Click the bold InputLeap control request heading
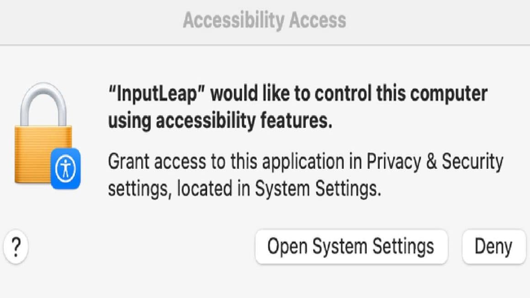The width and height of the screenshot is (530, 298). (297, 107)
